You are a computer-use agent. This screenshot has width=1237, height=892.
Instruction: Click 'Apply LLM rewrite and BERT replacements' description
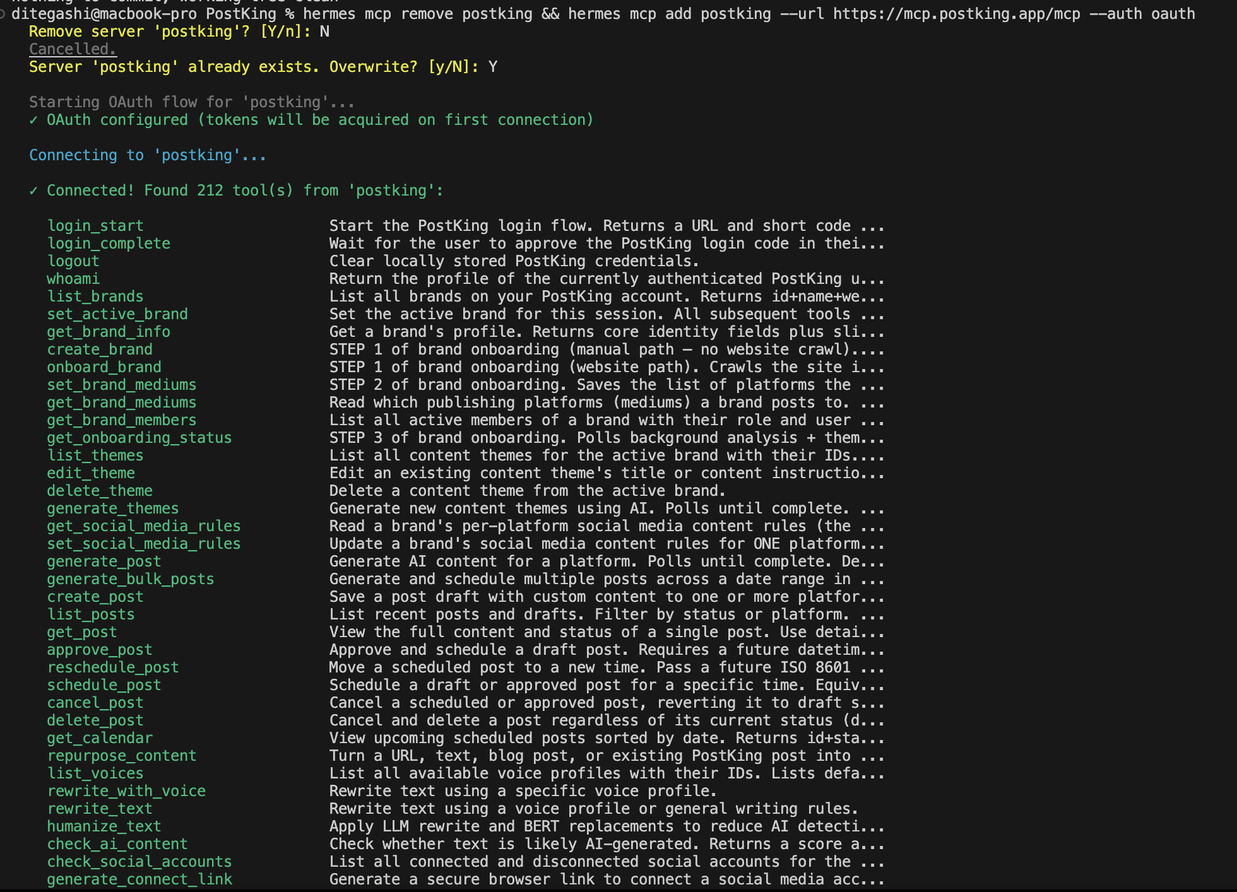[607, 826]
